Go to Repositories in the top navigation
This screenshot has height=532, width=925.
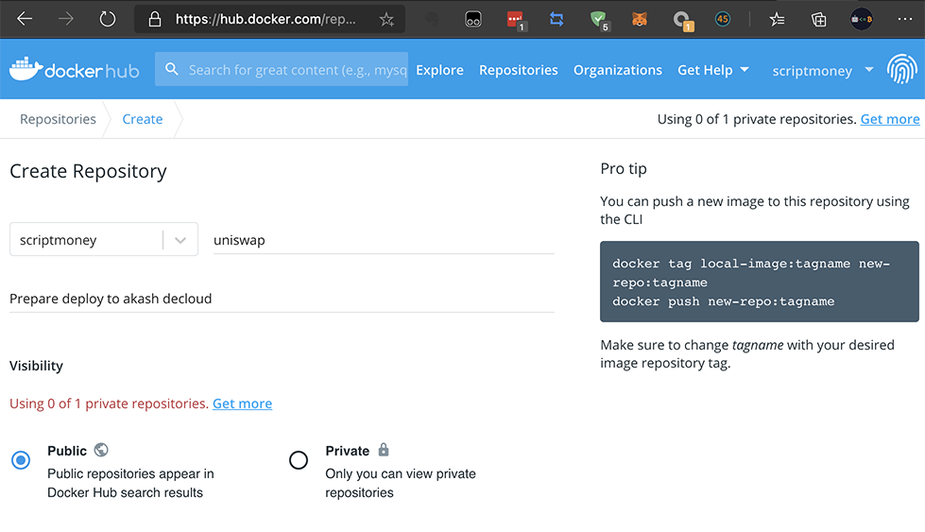coord(518,70)
